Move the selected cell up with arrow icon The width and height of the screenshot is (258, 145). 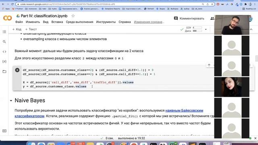(x=209, y=65)
